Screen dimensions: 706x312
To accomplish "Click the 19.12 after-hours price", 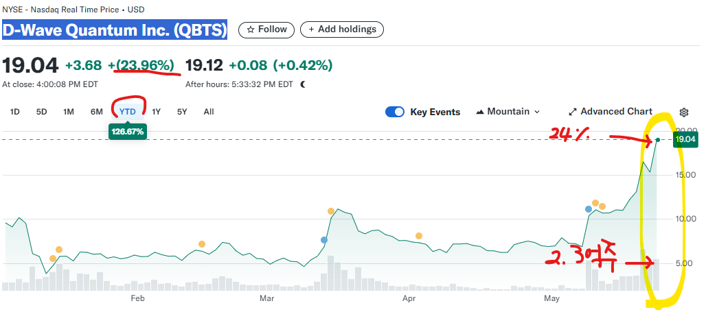I will [x=205, y=66].
